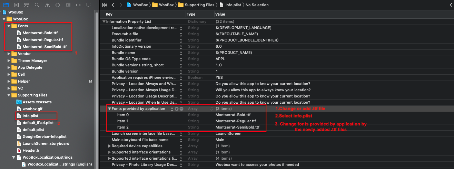Click the Key column header
This screenshot has height=169, width=454.
coord(109,15)
